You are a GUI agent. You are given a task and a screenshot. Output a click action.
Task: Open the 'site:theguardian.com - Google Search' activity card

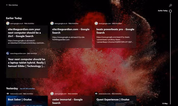pyautogui.click(x=71, y=36)
